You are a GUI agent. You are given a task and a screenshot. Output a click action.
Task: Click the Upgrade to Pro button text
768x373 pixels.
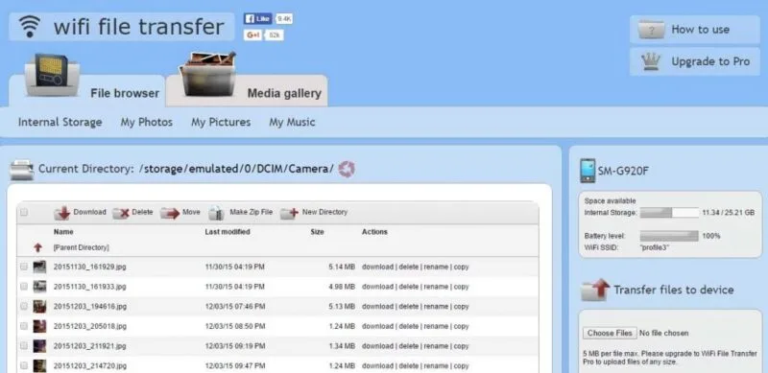coord(710,61)
